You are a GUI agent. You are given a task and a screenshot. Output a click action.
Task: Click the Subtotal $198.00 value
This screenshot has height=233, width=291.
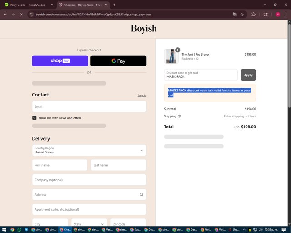tap(250, 109)
